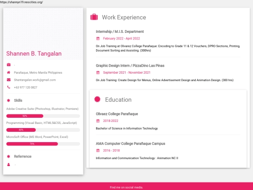Screen dimensions: 253x190
Task: Click the suitcase icon beside Work Experience
Action: pyautogui.click(x=94, y=17)
